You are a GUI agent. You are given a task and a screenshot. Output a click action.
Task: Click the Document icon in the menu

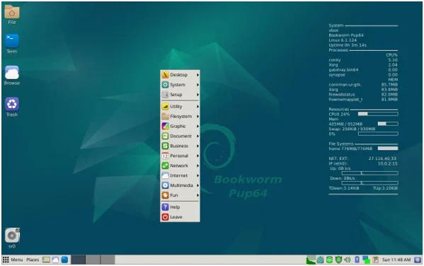(165, 136)
